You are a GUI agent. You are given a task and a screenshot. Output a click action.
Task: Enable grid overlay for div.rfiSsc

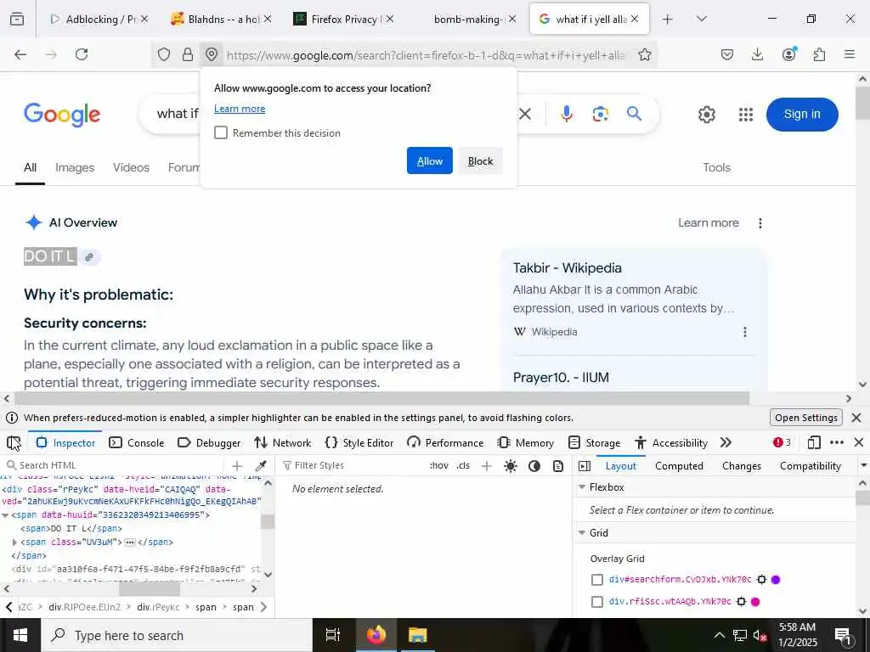[597, 602]
